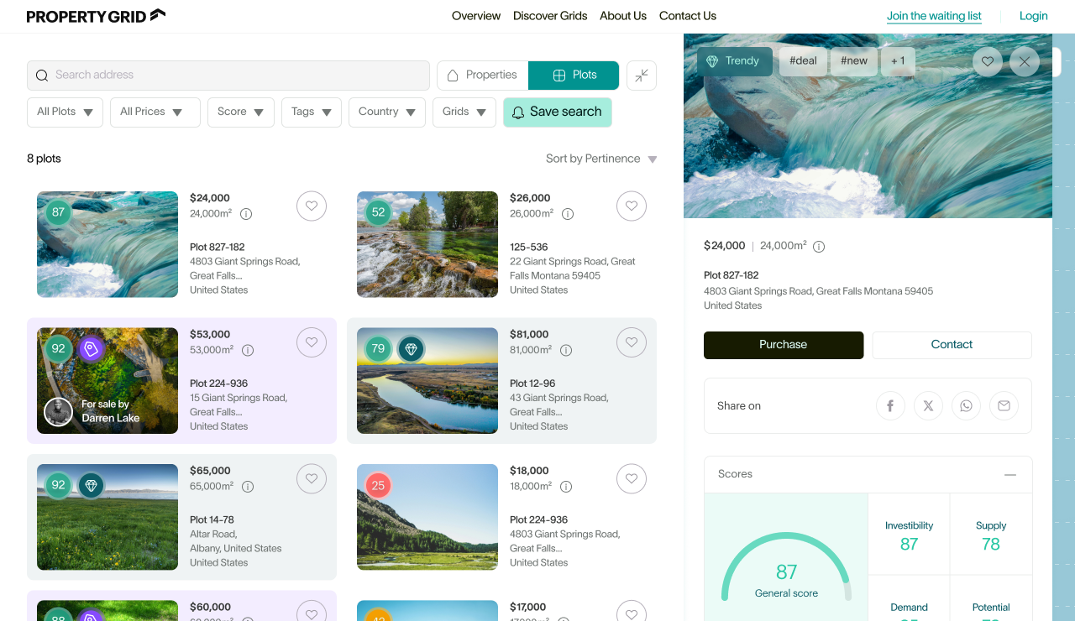Click the Search address field
Image resolution: width=1075 pixels, height=621 pixels.
pos(228,76)
